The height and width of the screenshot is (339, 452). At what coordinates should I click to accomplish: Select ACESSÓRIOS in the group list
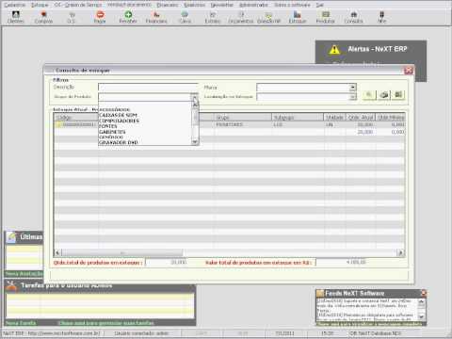tap(114, 109)
